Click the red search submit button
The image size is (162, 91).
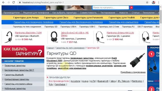click(131, 8)
